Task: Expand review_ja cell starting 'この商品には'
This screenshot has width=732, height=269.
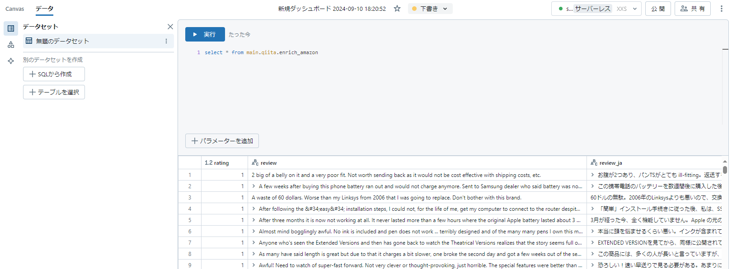Action: pyautogui.click(x=593, y=254)
